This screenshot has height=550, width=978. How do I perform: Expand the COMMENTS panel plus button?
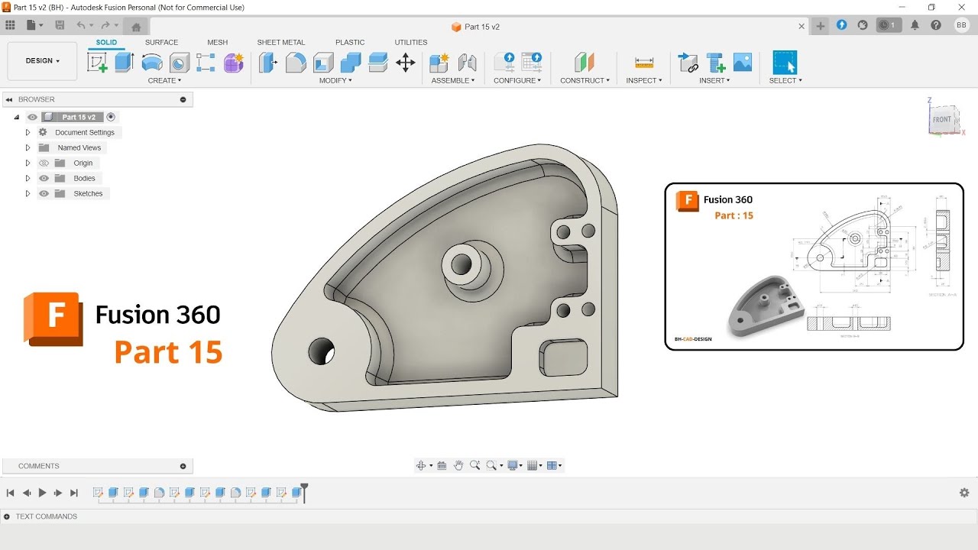click(183, 466)
